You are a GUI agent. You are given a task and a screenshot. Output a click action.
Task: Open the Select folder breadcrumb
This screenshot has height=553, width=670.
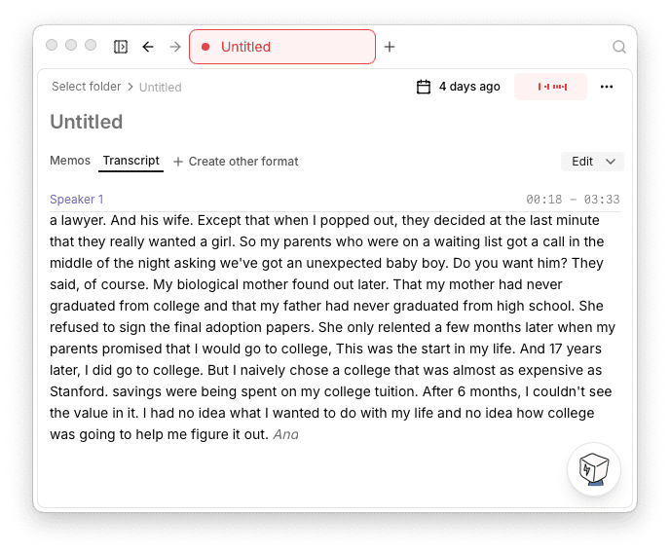[86, 87]
